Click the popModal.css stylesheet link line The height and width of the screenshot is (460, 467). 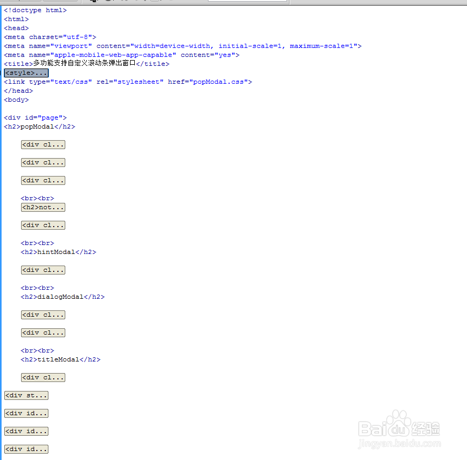[128, 82]
